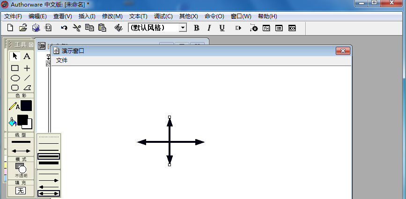
Task: Click the top handle of vertical arrow
Action: [x=170, y=117]
